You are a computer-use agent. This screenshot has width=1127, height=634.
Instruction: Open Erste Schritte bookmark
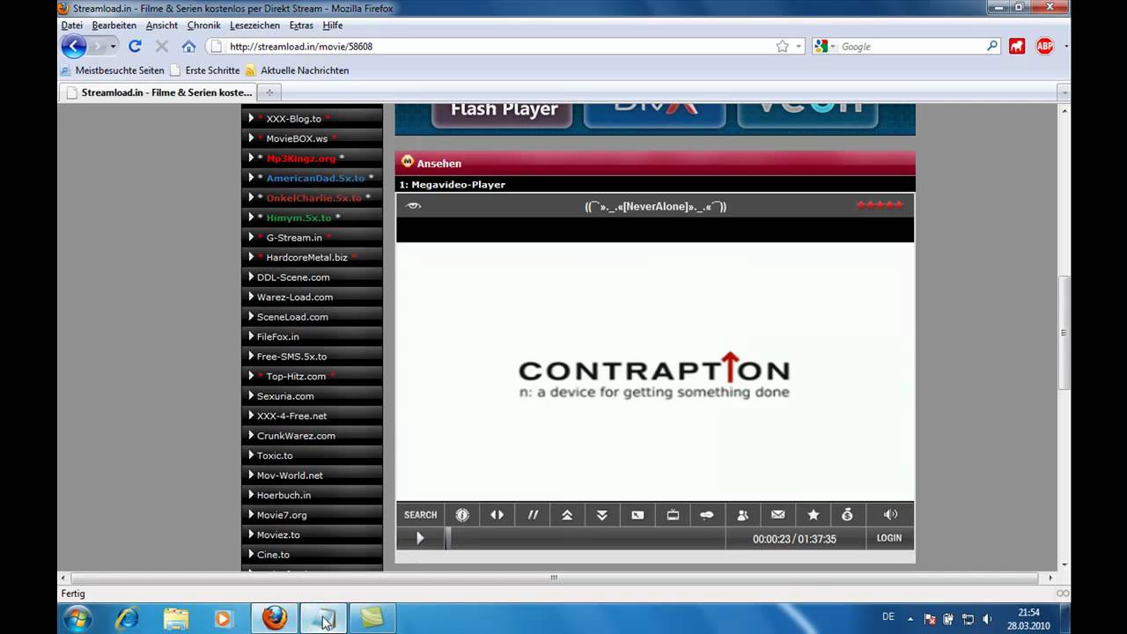click(x=204, y=70)
